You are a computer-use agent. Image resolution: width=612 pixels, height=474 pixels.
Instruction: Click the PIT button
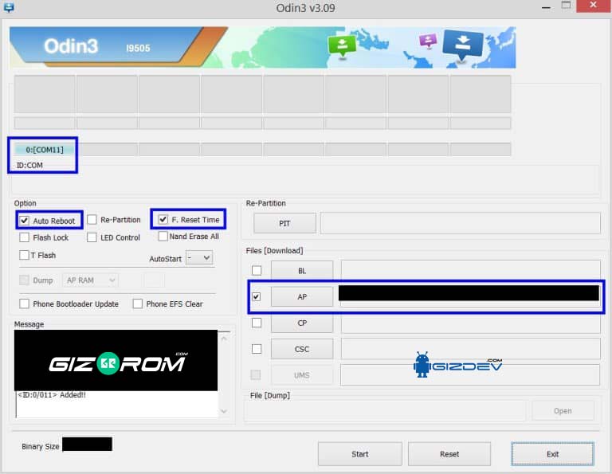click(x=284, y=223)
